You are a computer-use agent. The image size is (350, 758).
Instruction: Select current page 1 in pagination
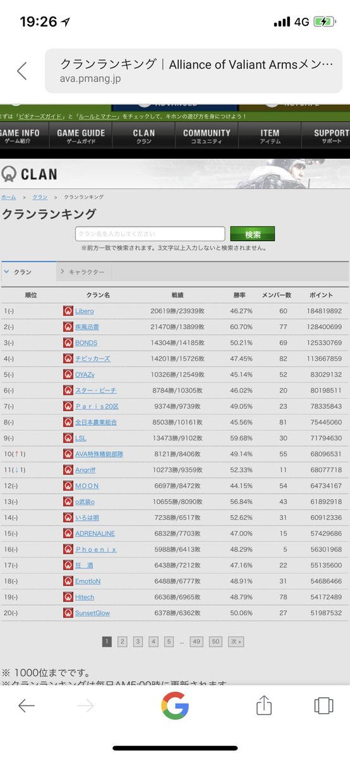coord(107,642)
